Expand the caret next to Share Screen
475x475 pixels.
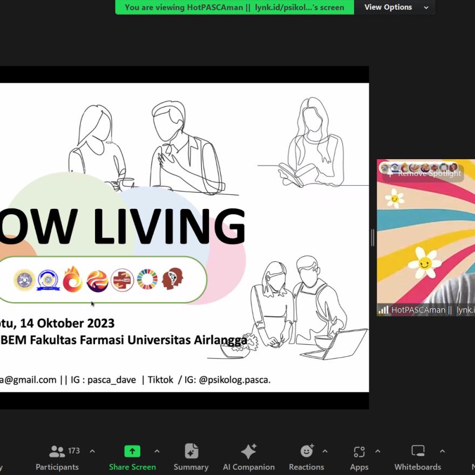(157, 451)
